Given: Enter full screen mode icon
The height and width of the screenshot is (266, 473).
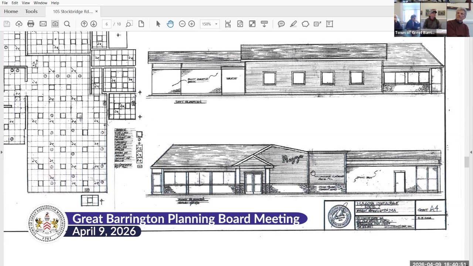Looking at the screenshot, I should click(252, 24).
